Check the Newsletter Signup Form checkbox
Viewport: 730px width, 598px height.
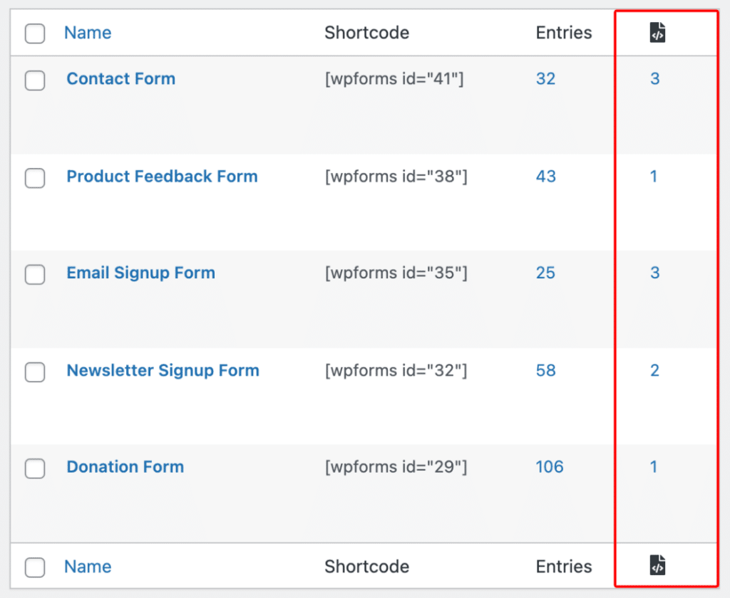pyautogui.click(x=34, y=372)
